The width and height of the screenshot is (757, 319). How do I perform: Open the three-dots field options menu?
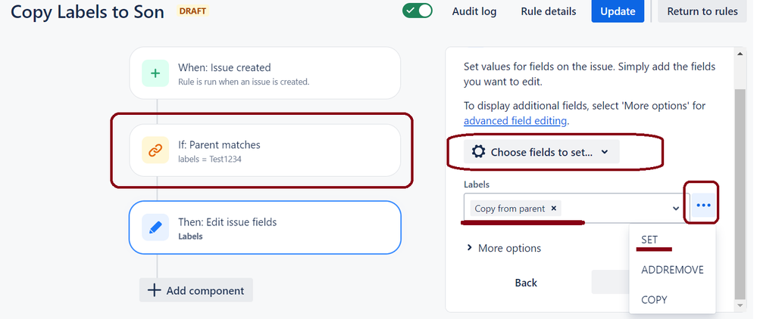point(703,206)
